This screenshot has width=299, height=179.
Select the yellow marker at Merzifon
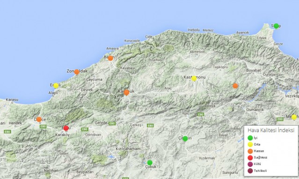pyautogui.click(x=294, y=117)
